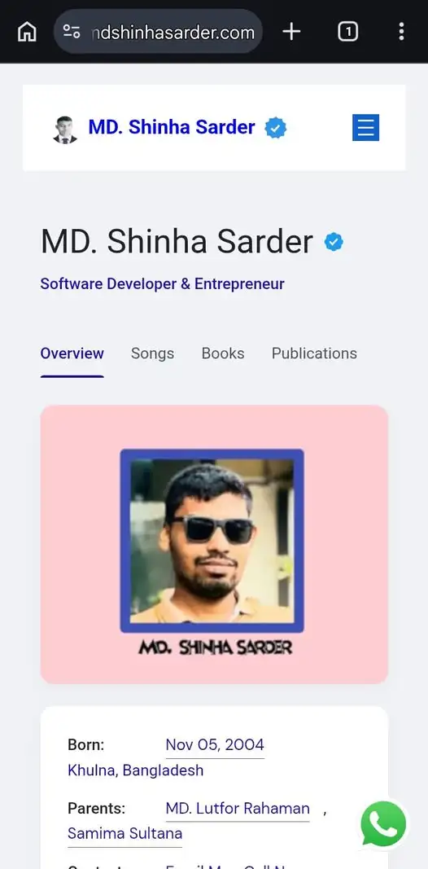Open a new tab with plus icon
The height and width of the screenshot is (869, 428).
point(291,32)
